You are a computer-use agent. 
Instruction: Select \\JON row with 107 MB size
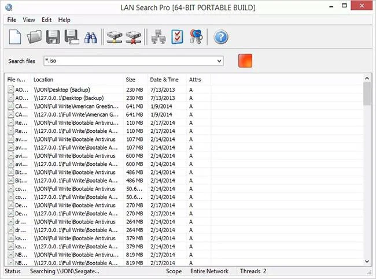point(184,139)
